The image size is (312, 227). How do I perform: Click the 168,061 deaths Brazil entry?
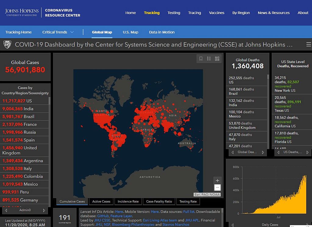coord(246,91)
